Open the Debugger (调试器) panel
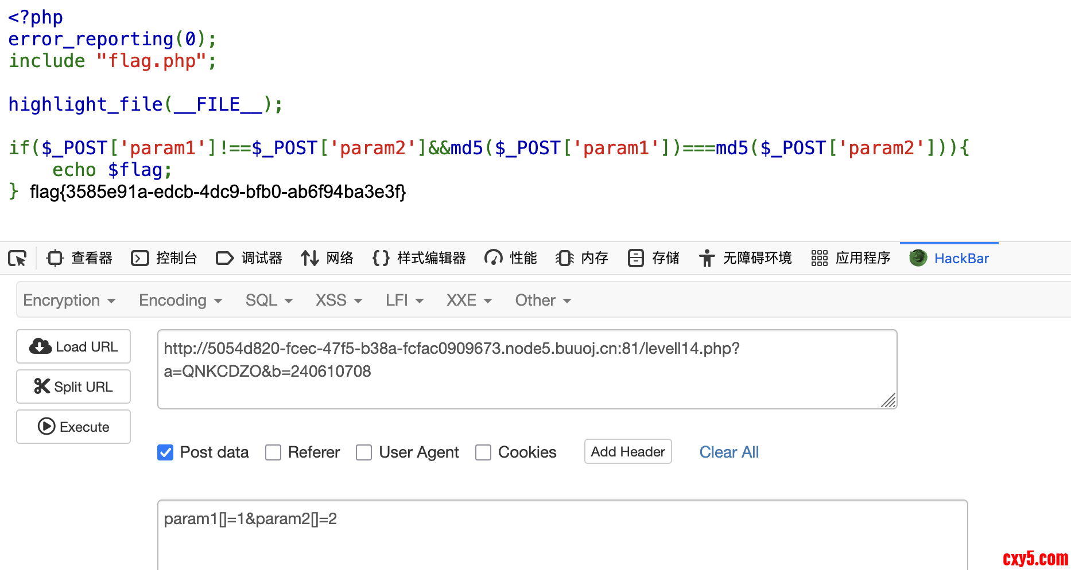 click(249, 259)
